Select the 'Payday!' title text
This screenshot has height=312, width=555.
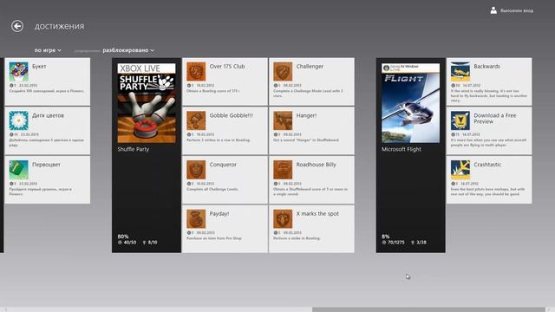pos(219,214)
